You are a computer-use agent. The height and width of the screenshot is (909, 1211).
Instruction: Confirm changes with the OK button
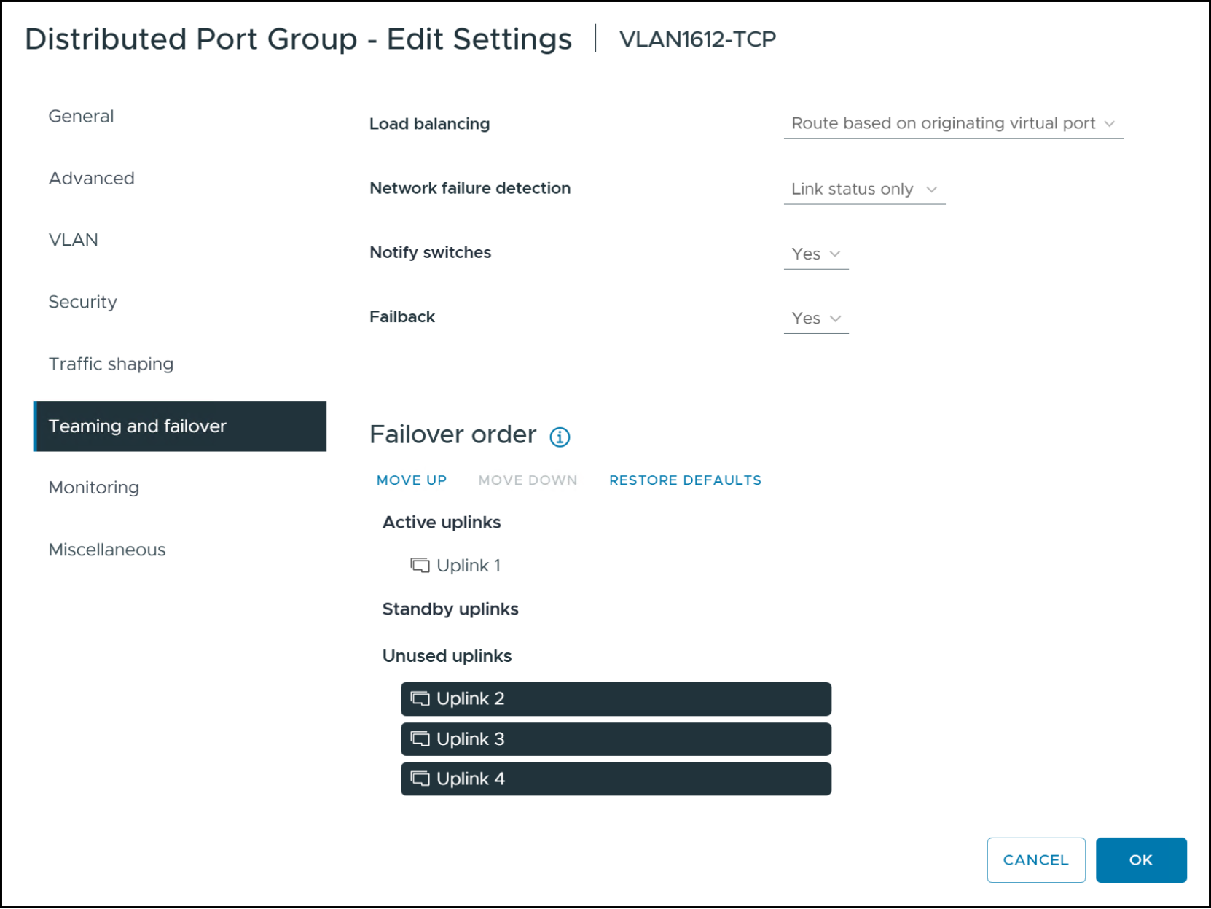click(1141, 860)
